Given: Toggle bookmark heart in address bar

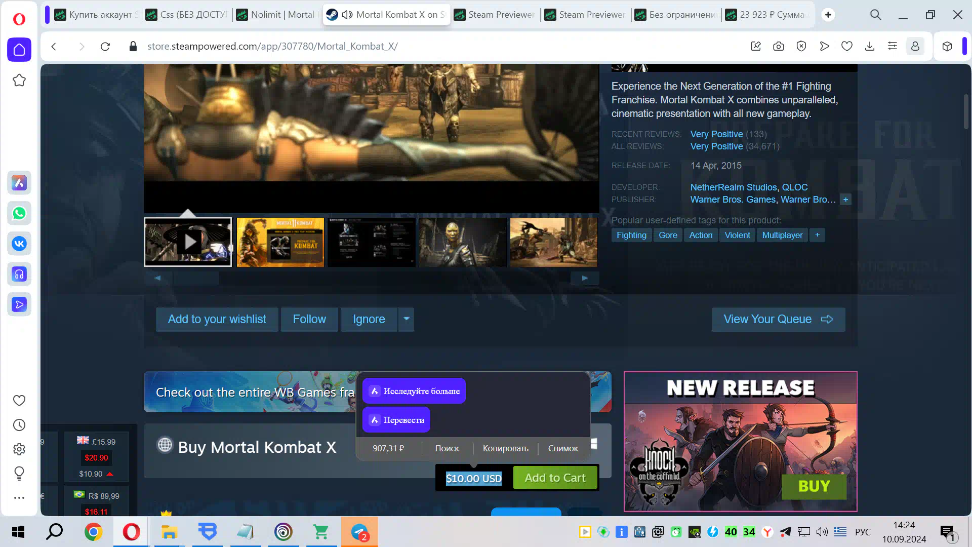Looking at the screenshot, I should pyautogui.click(x=847, y=47).
